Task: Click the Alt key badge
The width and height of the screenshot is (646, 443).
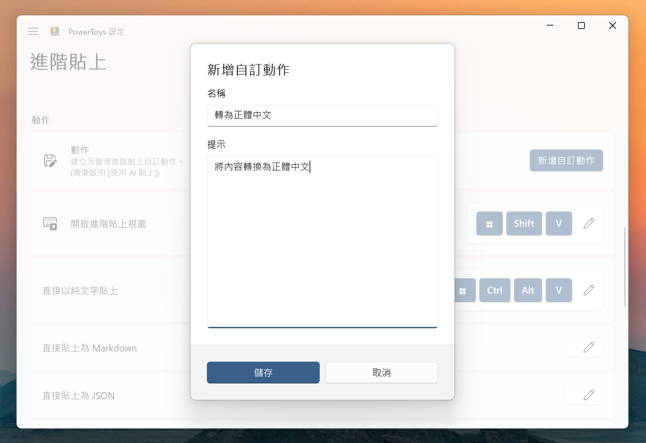Action: 528,290
